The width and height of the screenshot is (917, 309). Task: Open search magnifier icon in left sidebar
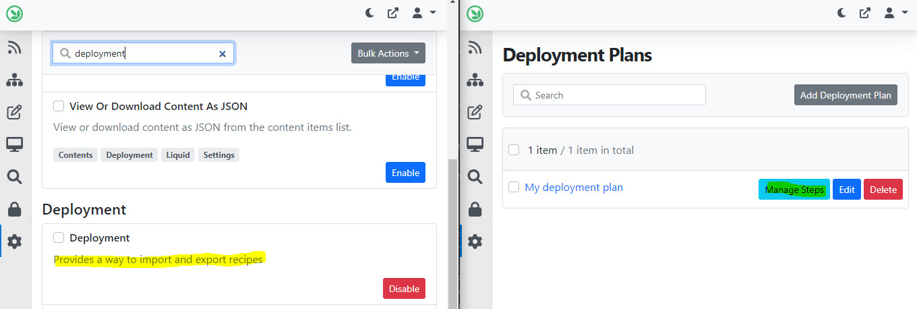(x=14, y=177)
